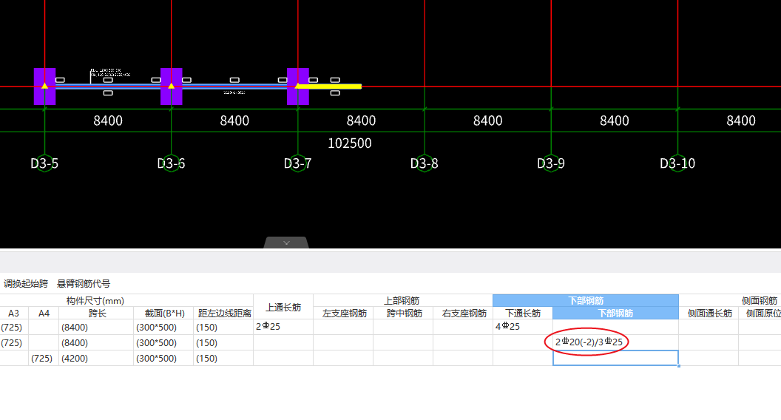Click the (8400) cell in the 2⌀25 row
The image size is (781, 420).
(96, 327)
